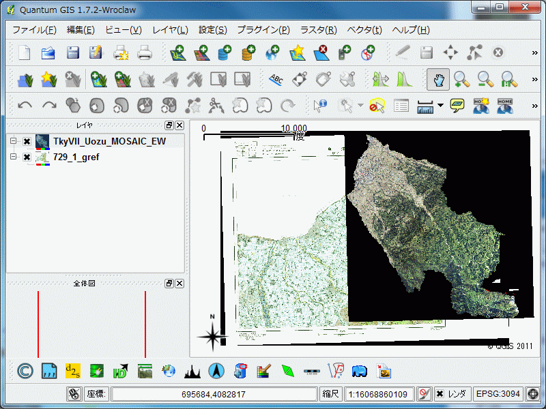
Task: Select the Pan Map hand tool
Action: [x=438, y=79]
